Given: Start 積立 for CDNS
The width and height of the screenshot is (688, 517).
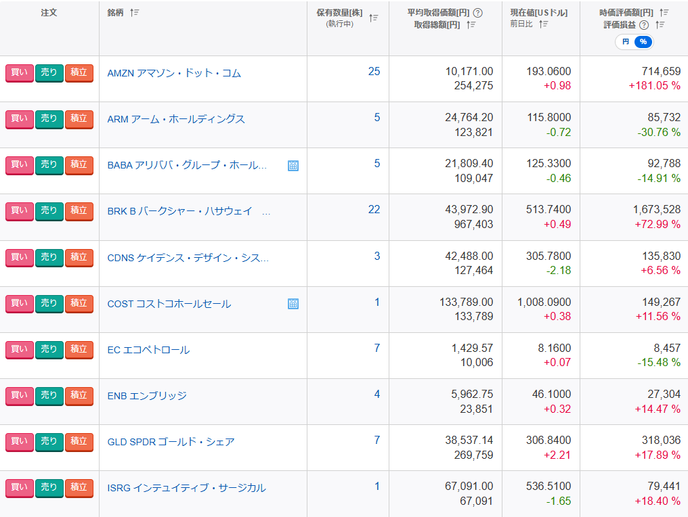Looking at the screenshot, I should 79,257.
